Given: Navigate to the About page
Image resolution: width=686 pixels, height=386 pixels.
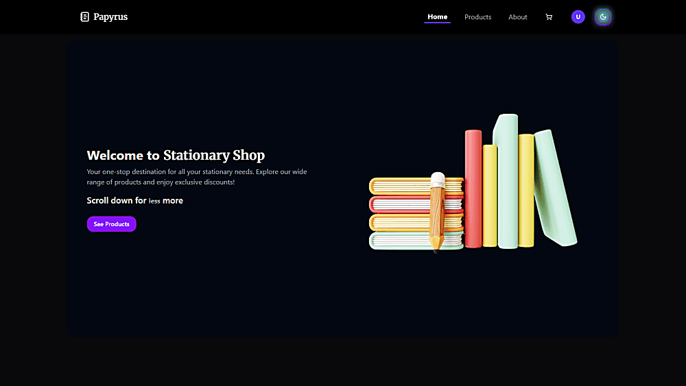Looking at the screenshot, I should click(518, 17).
